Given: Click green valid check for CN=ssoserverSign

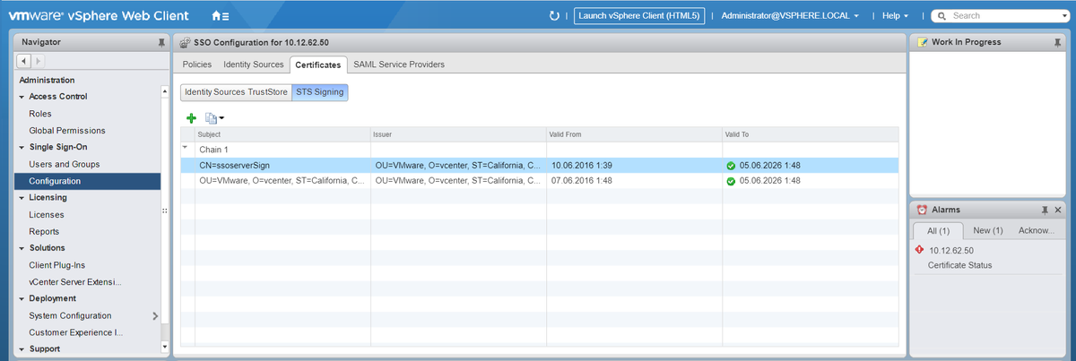Looking at the screenshot, I should pyautogui.click(x=731, y=165).
